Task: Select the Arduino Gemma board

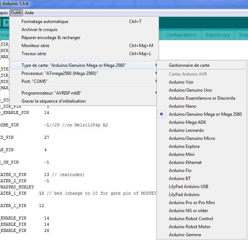Action: pos(202,235)
